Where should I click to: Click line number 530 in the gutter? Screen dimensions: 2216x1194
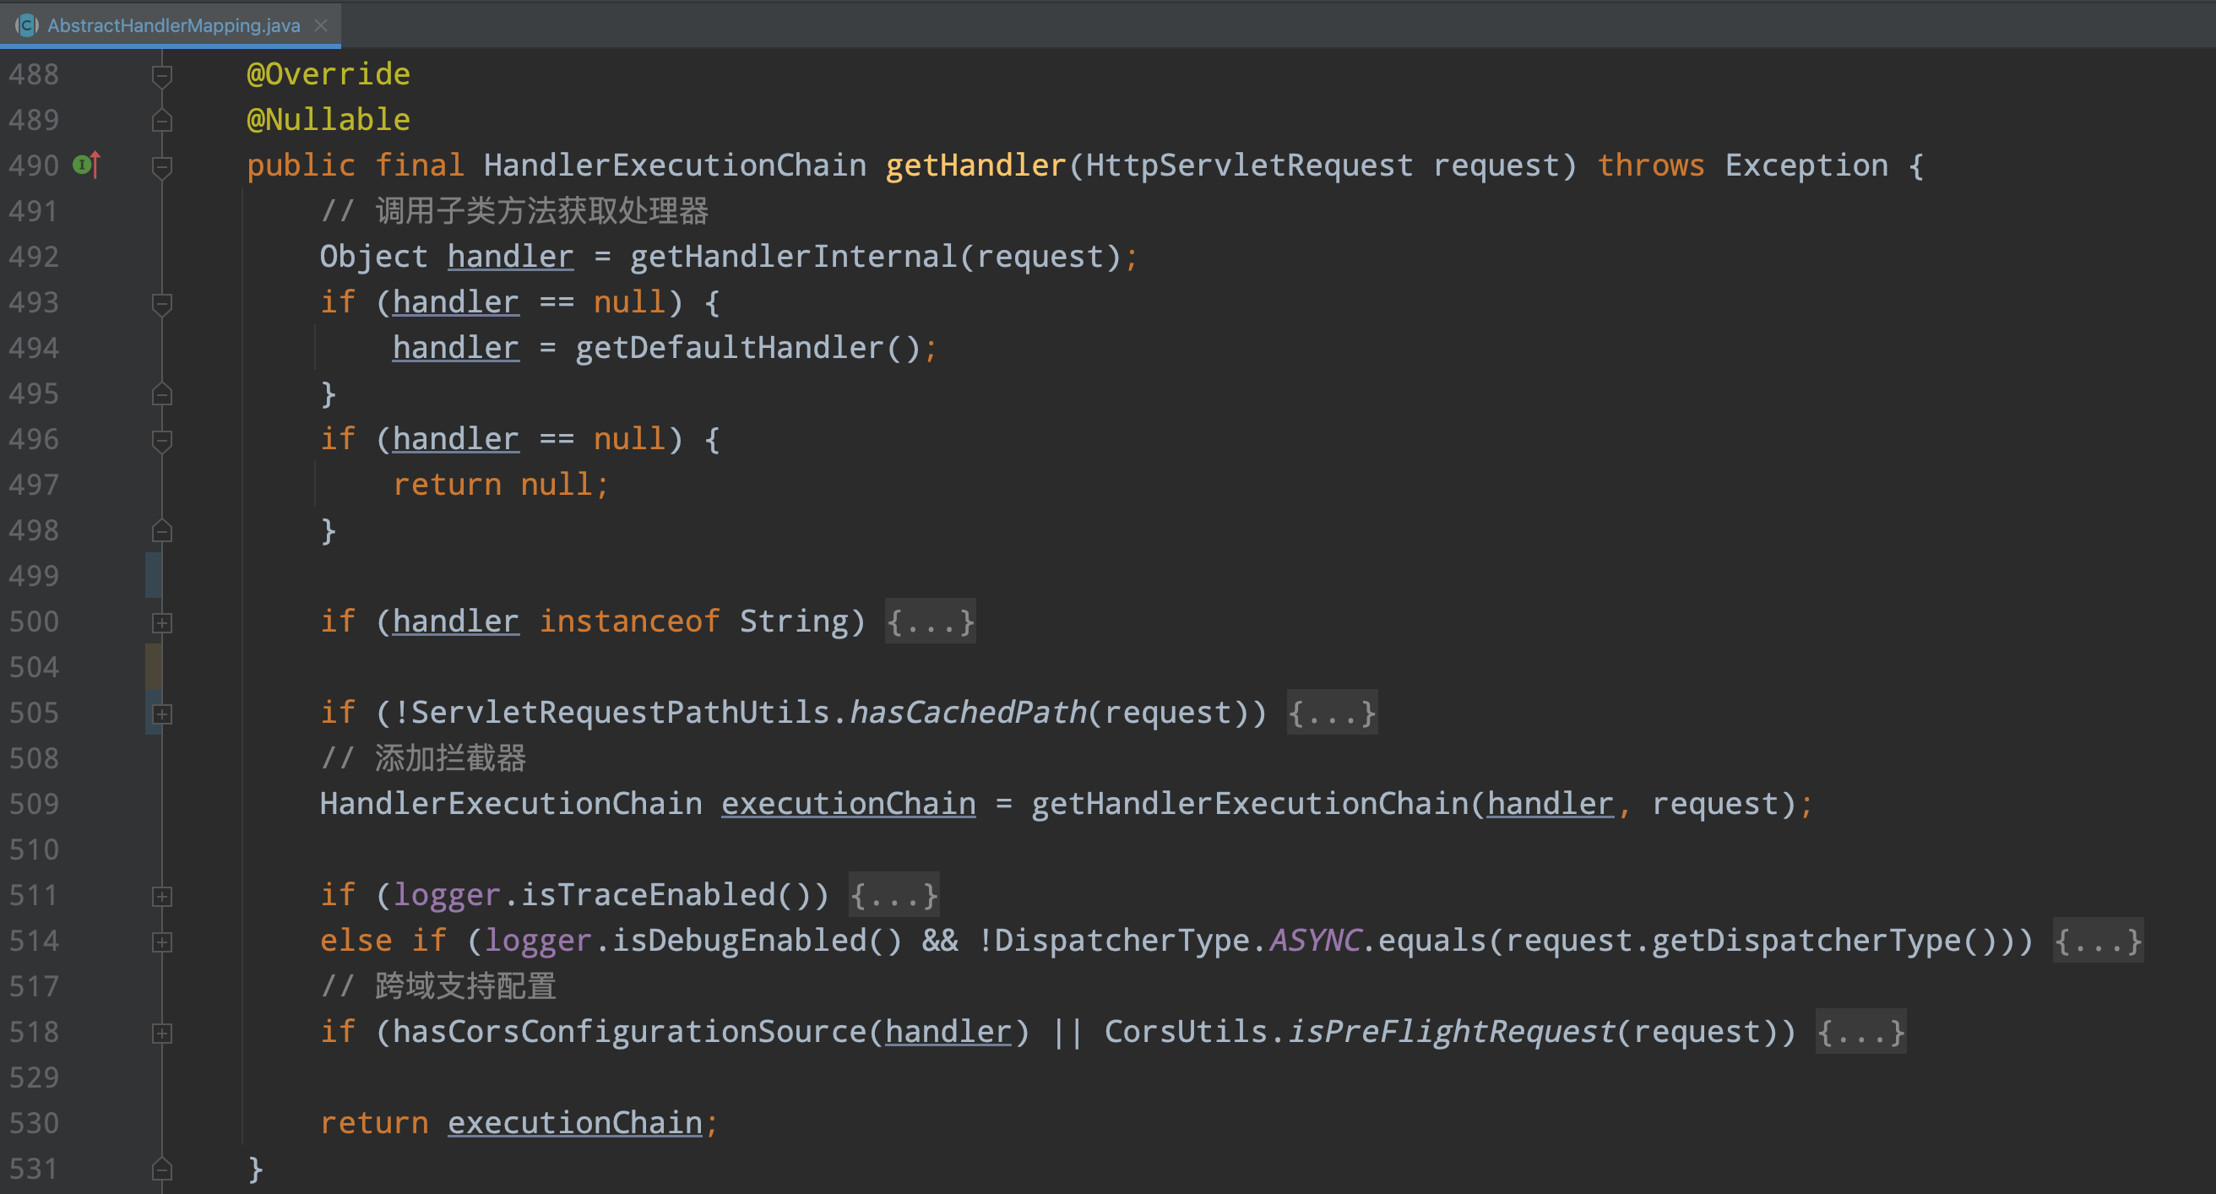35,1122
